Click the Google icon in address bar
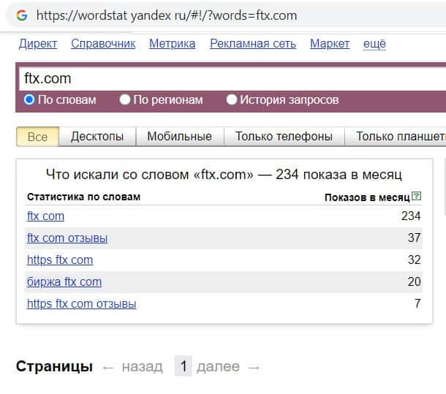This screenshot has height=394, width=446. coord(21,15)
